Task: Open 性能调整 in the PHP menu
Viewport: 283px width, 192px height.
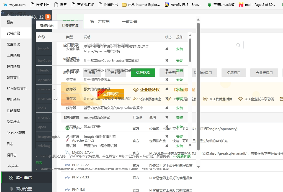Action: click(x=16, y=111)
